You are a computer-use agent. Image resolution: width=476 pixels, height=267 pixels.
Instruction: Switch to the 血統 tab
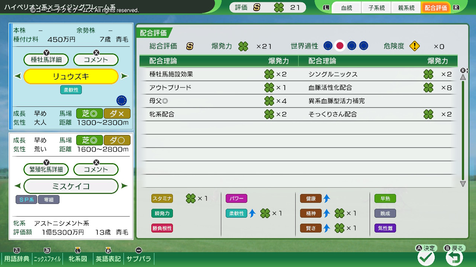tap(347, 8)
